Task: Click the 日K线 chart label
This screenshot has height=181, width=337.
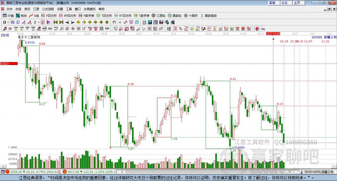Action: [x=5, y=35]
